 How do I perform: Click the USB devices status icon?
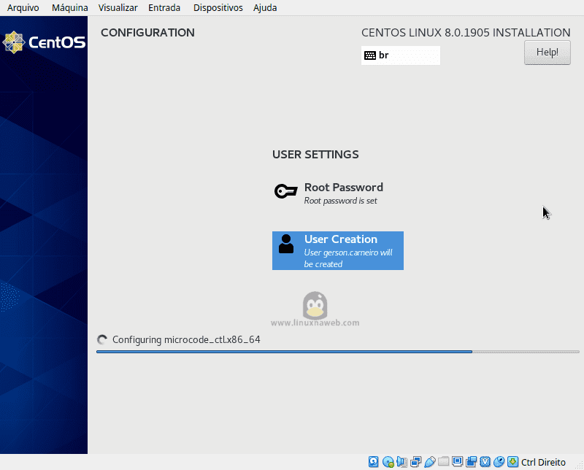(429, 462)
